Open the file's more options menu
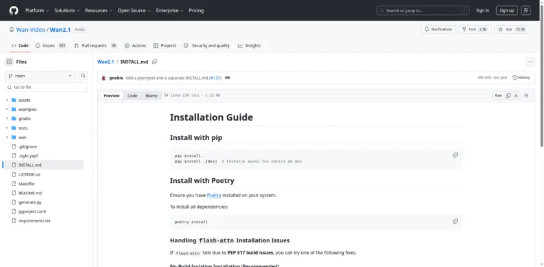The height and width of the screenshot is (267, 544). (530, 62)
